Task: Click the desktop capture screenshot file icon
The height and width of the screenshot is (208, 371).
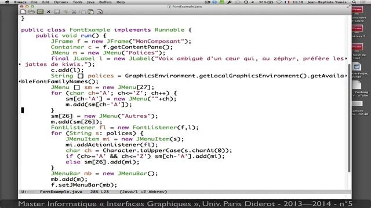Action: click(x=357, y=104)
